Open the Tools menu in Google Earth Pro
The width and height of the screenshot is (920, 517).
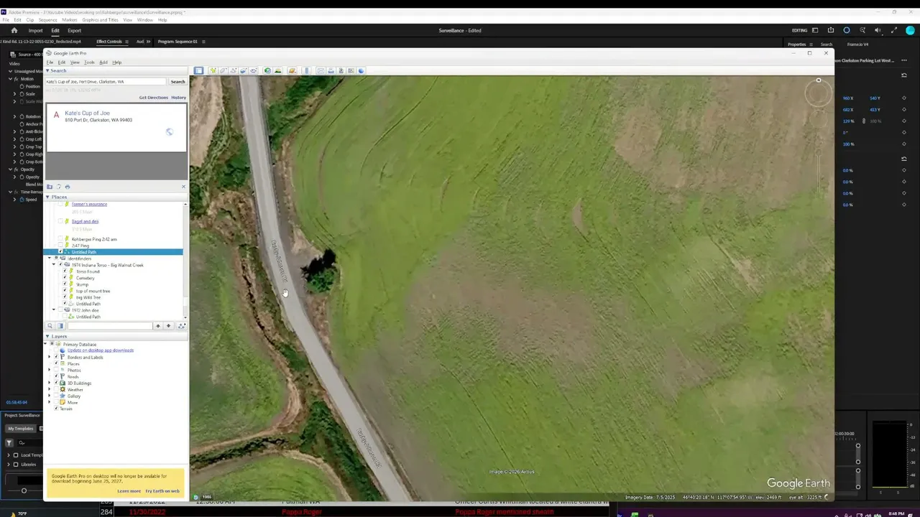[89, 62]
